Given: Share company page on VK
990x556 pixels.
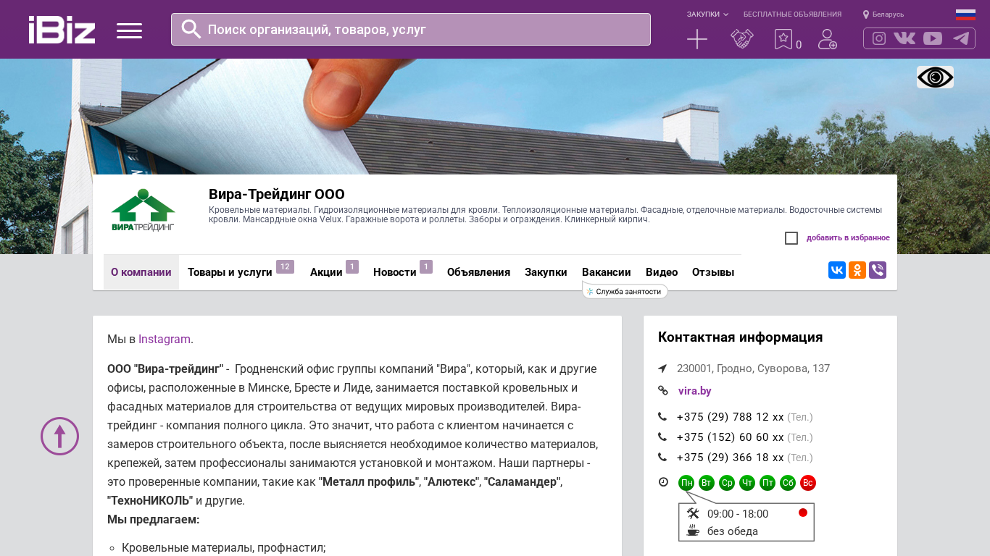Looking at the screenshot, I should click(837, 270).
